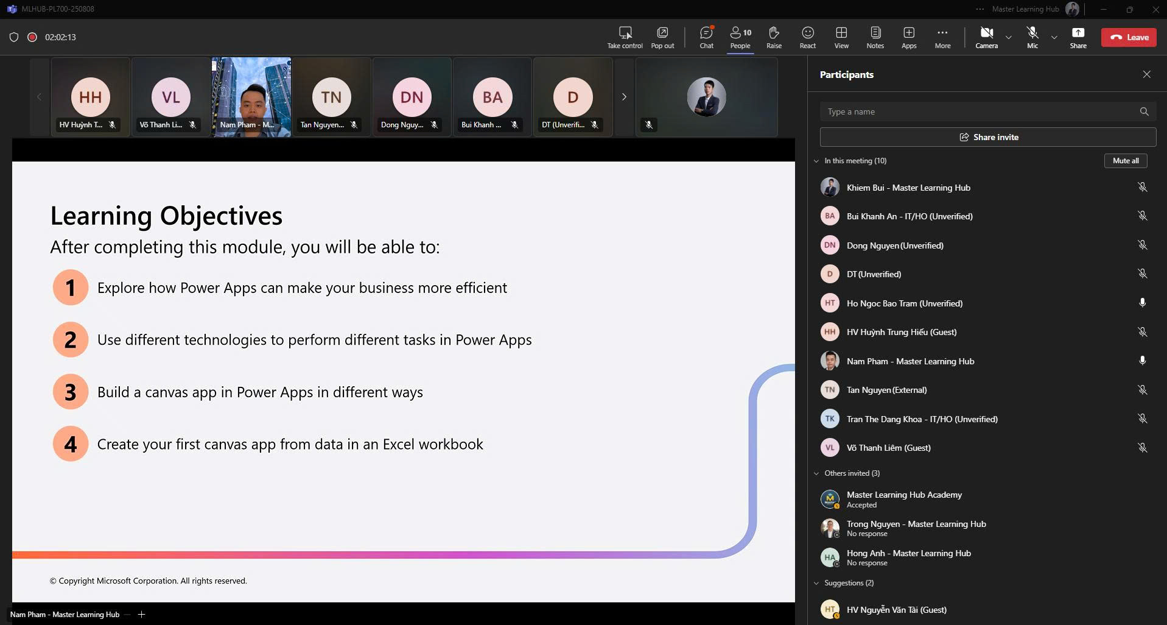Click the VL participant video tile
Viewport: 1167px width, 625px height.
tap(171, 97)
